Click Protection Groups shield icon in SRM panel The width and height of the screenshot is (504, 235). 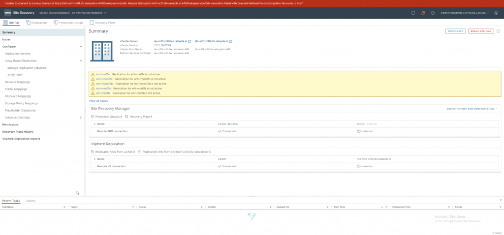(x=93, y=117)
